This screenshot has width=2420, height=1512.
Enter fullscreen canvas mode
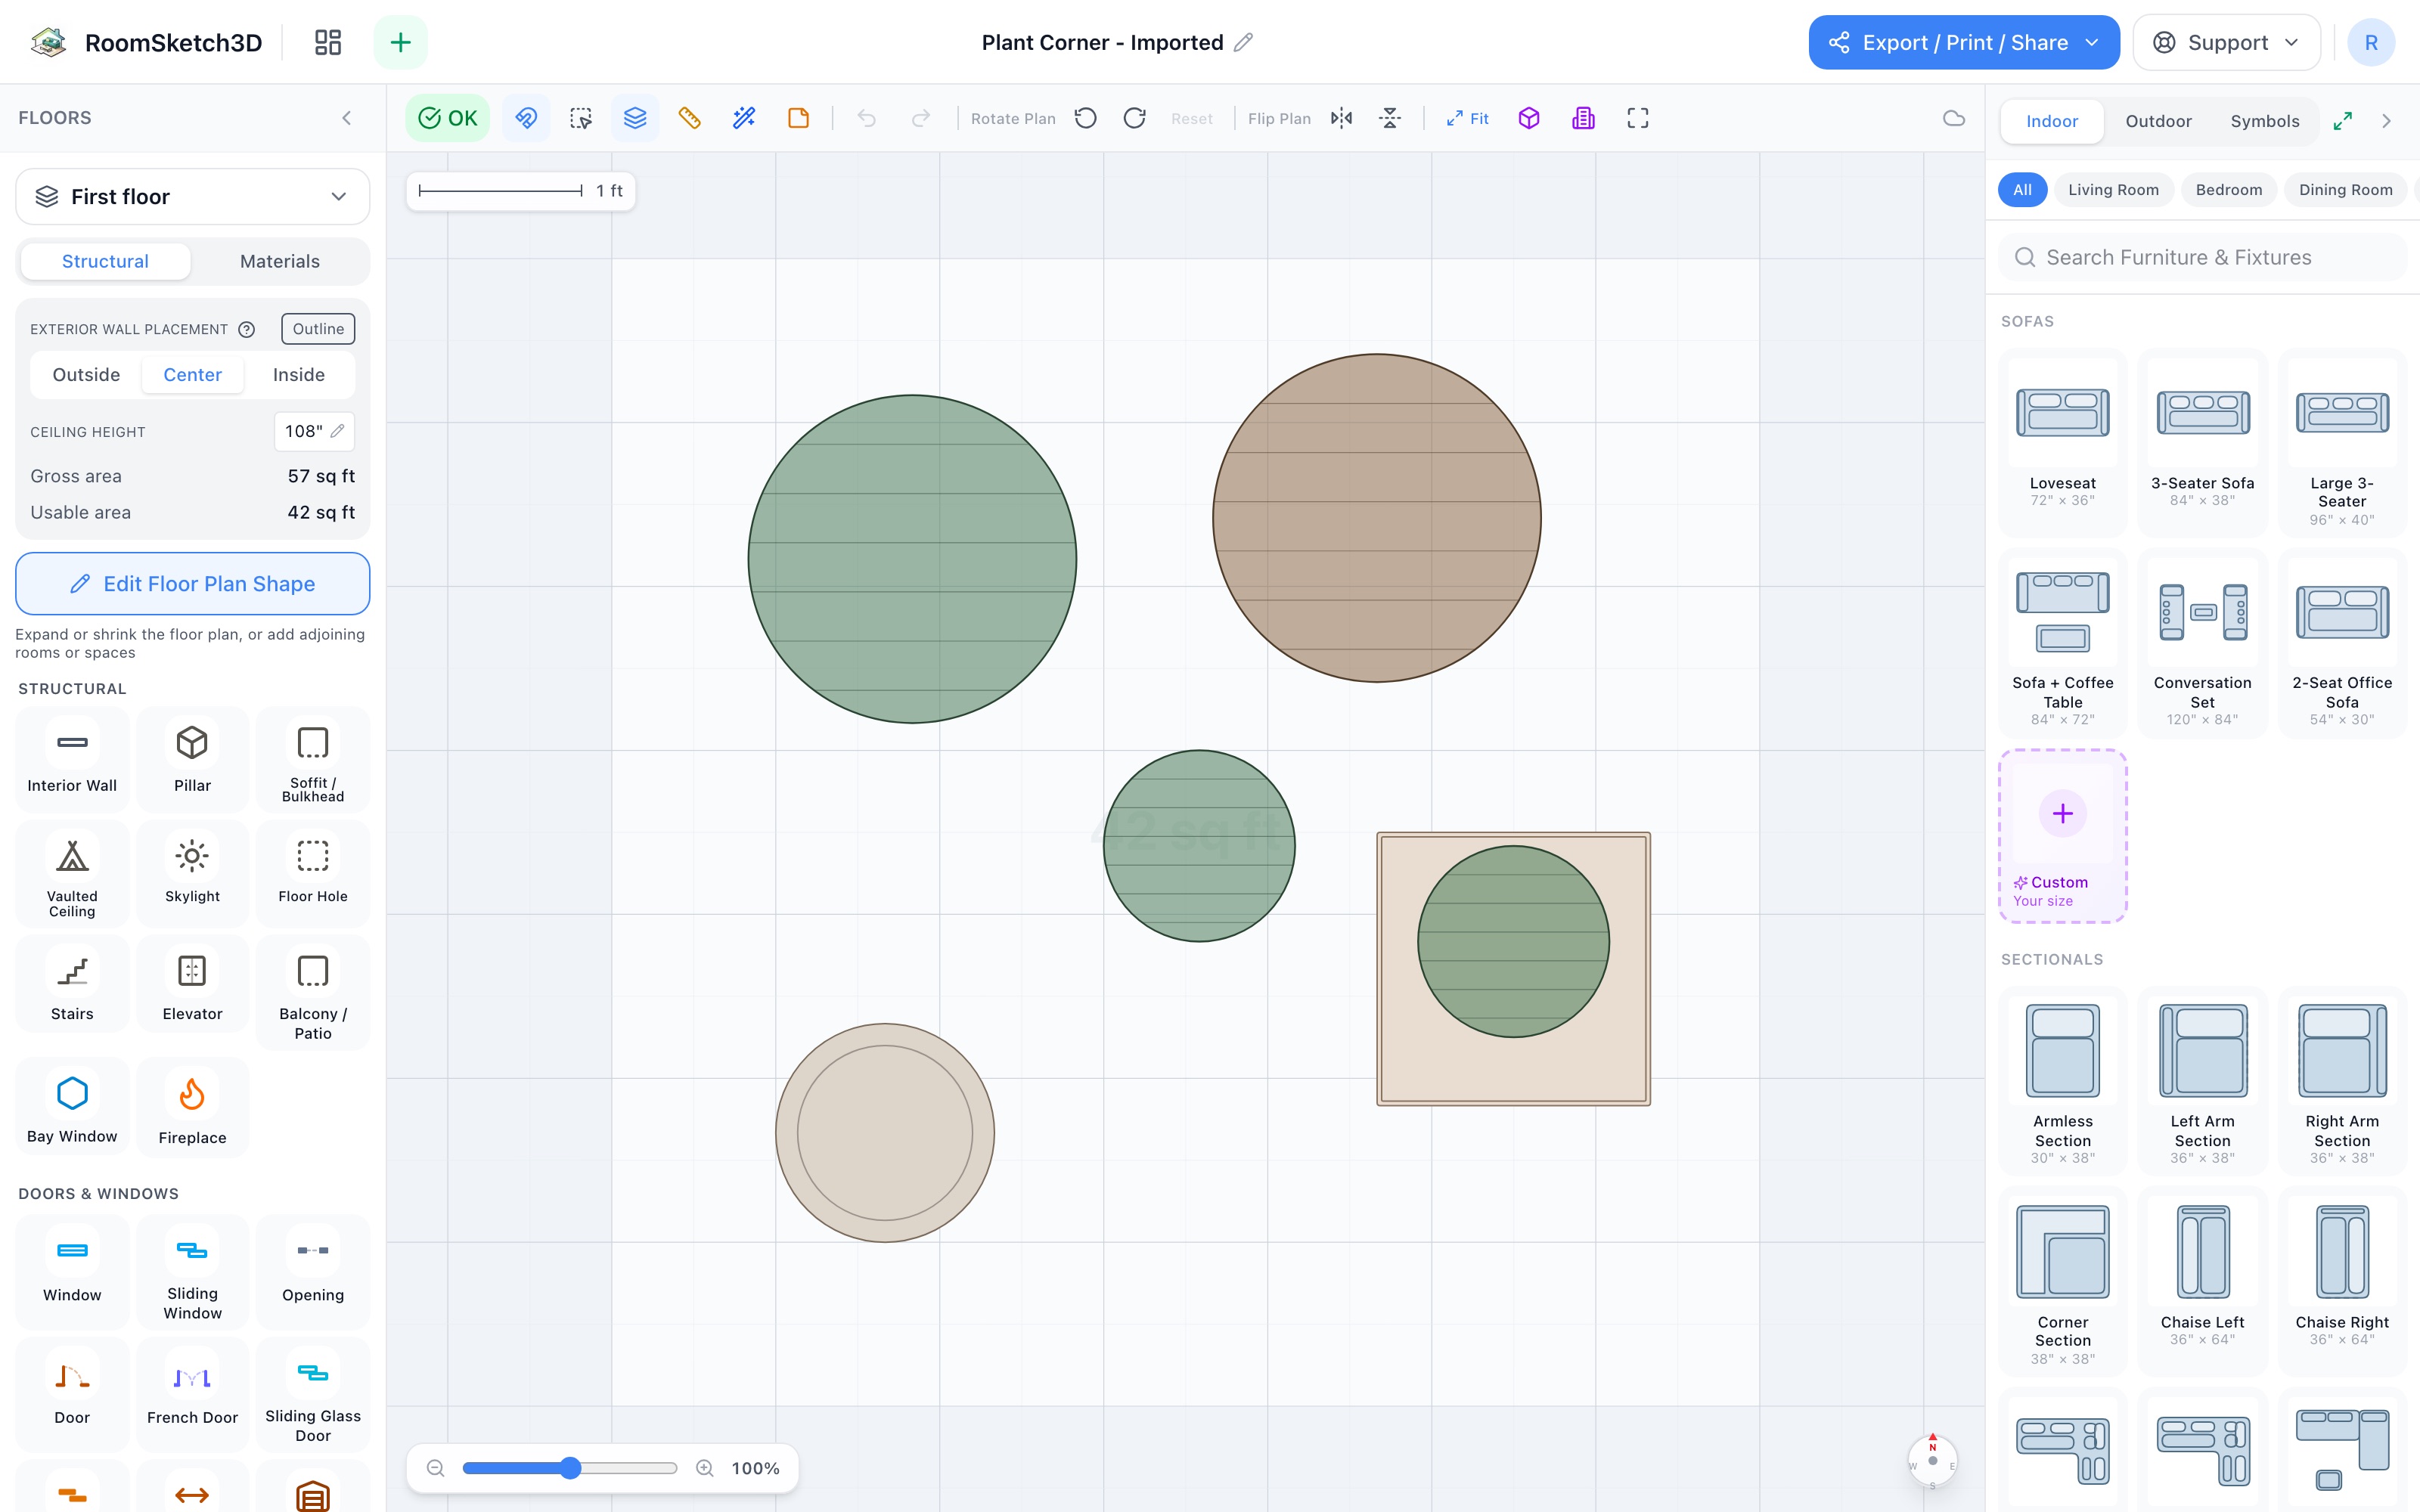coord(1638,118)
